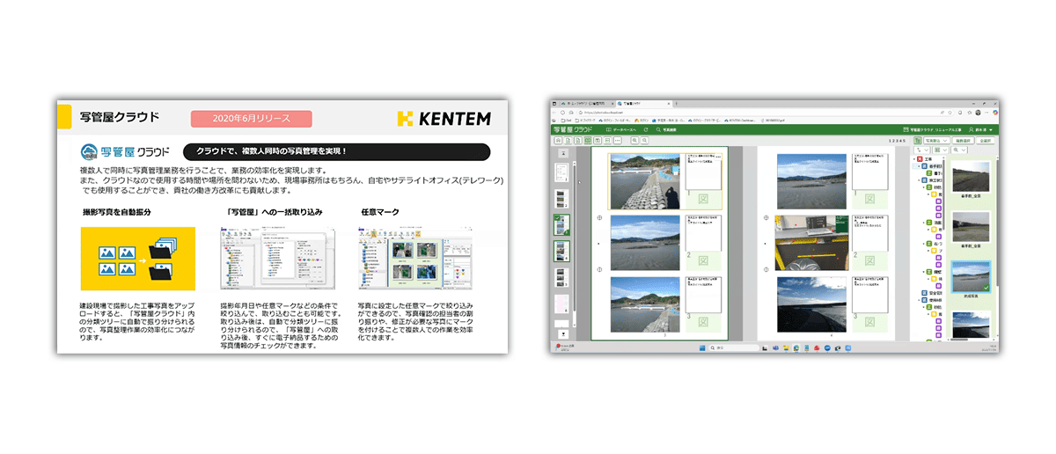Image resolution: width=1056 pixels, height=454 pixels.
Task: Click the home icon in the album toolbar
Action: click(557, 141)
